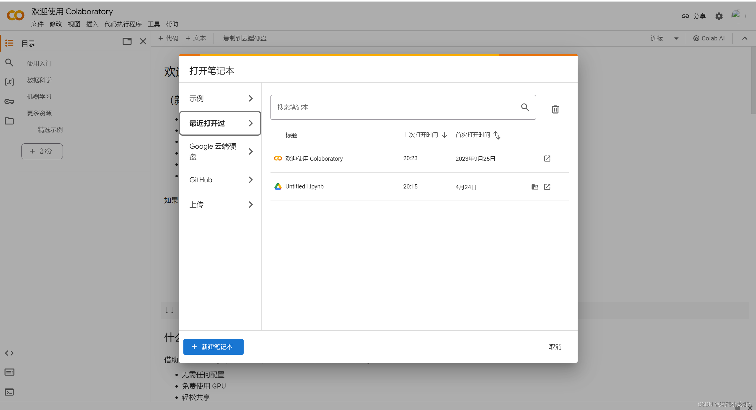Open the Untitled1.ipynb notebook link
The height and width of the screenshot is (410, 756).
(x=304, y=186)
